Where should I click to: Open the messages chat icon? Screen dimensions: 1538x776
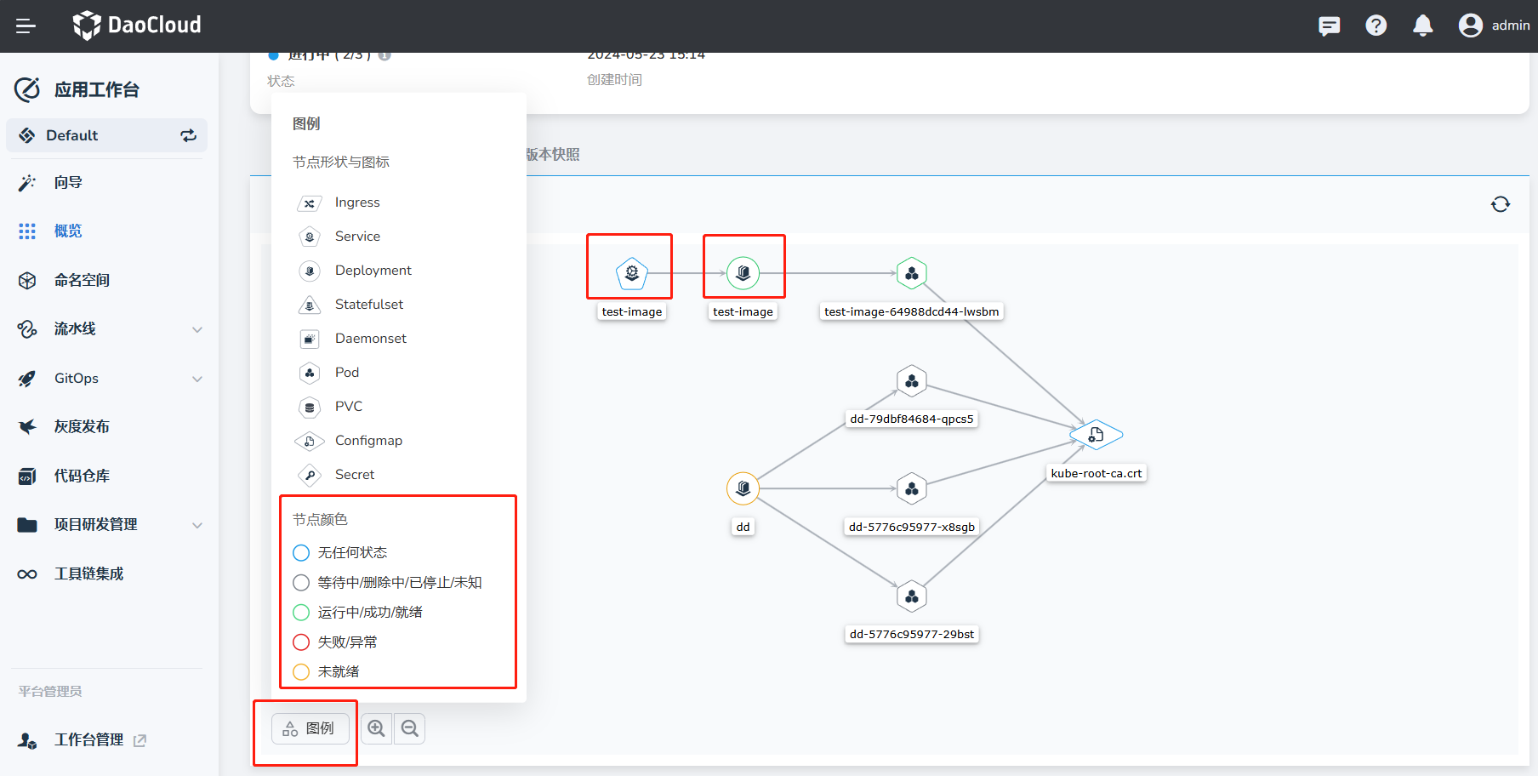tap(1329, 26)
